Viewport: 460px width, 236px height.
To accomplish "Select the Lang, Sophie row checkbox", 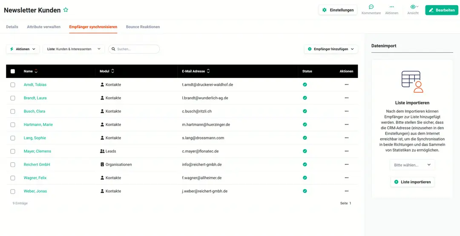I will pos(13,138).
